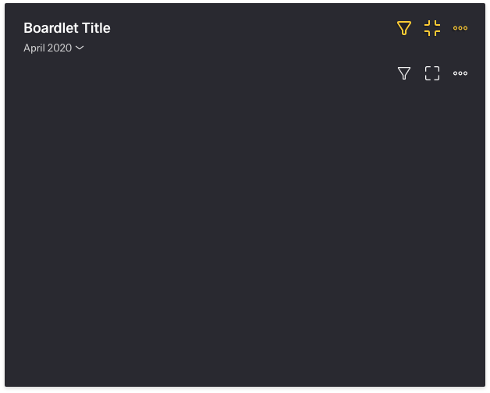The width and height of the screenshot is (490, 393).
Task: Open the yellow three-dot more menu
Action: 460,28
